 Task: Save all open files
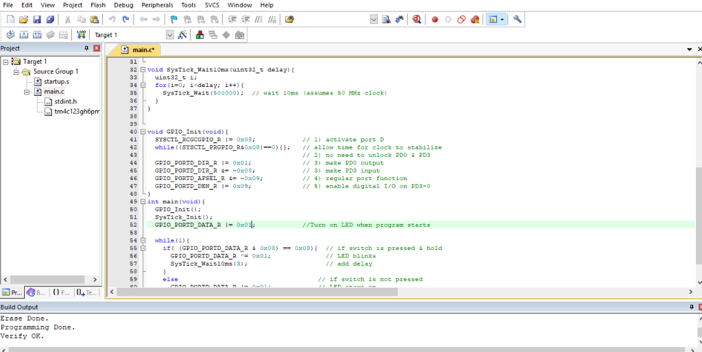(50, 19)
